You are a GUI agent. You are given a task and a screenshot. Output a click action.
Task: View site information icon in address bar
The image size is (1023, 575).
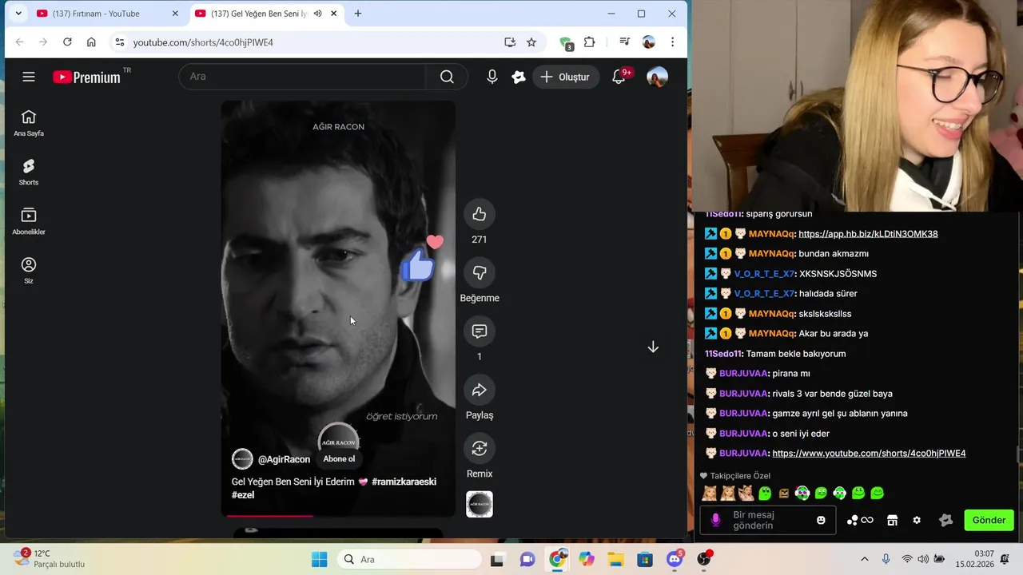click(119, 42)
